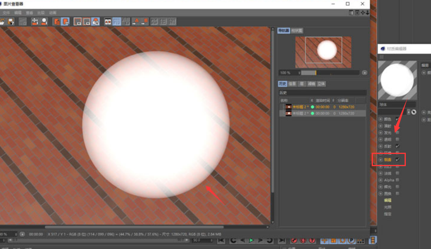Click the round button beside zoom slider
The height and width of the screenshot is (249, 431).
click(364, 73)
